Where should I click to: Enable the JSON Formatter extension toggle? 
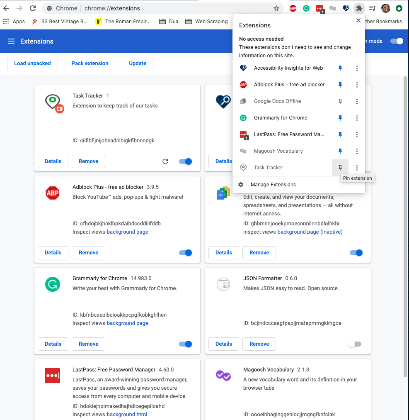tap(355, 344)
